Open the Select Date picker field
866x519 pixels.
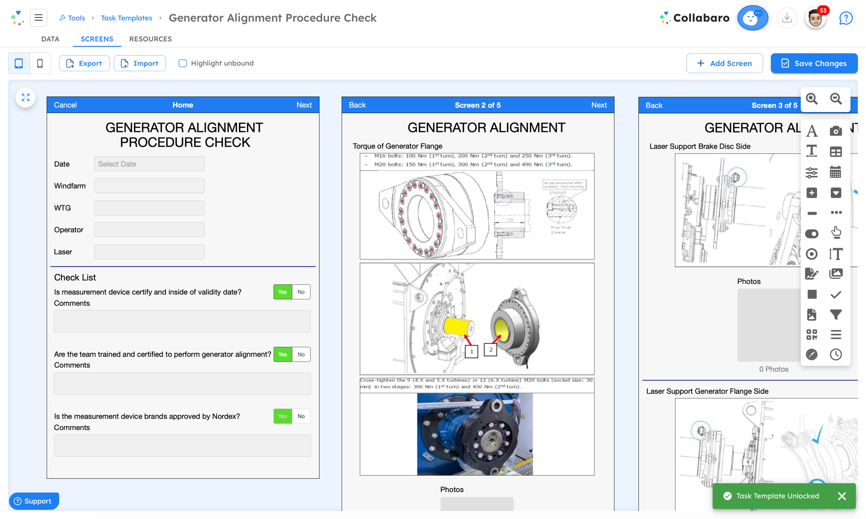[x=149, y=164]
